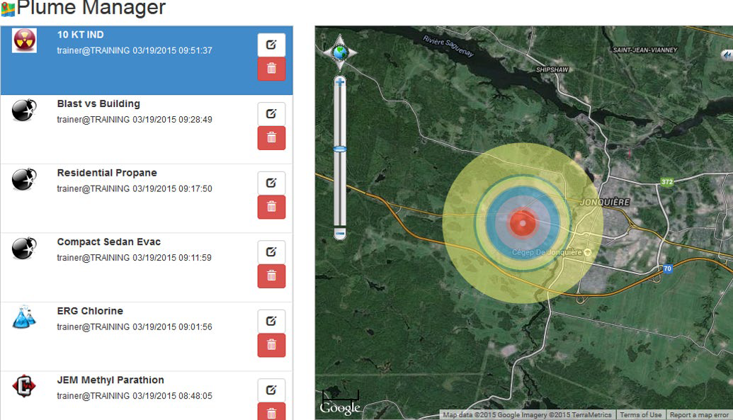Select the ERG Chlorine entry title
This screenshot has height=420, width=733.
[x=90, y=311]
